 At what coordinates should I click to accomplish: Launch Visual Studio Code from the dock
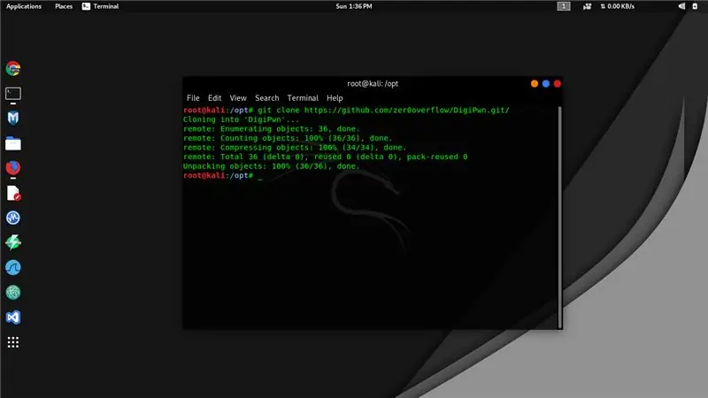coord(13,318)
